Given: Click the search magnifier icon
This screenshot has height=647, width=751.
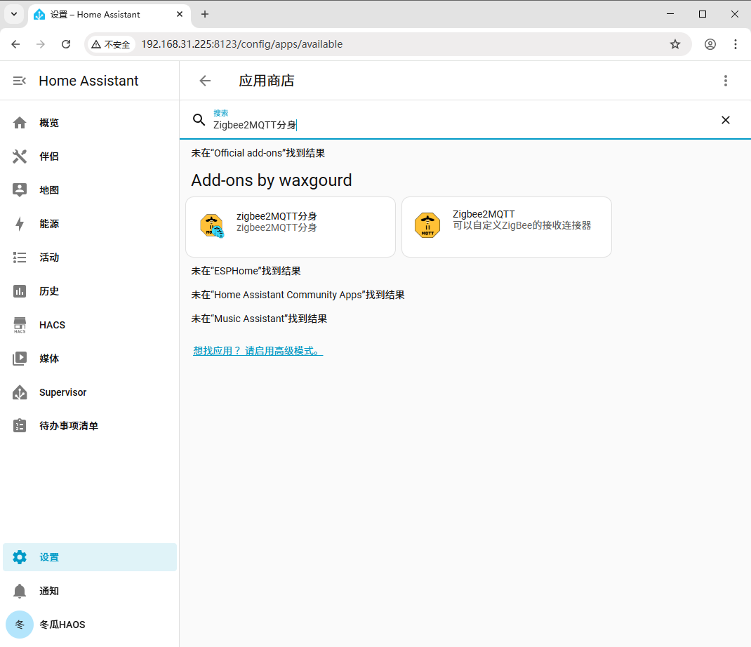Looking at the screenshot, I should click(x=199, y=120).
